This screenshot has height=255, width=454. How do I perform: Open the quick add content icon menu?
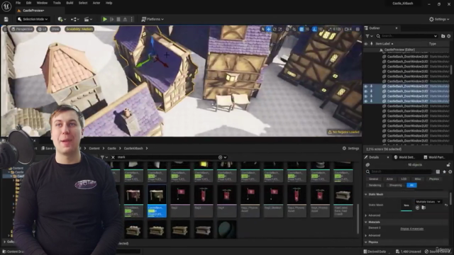(x=62, y=19)
